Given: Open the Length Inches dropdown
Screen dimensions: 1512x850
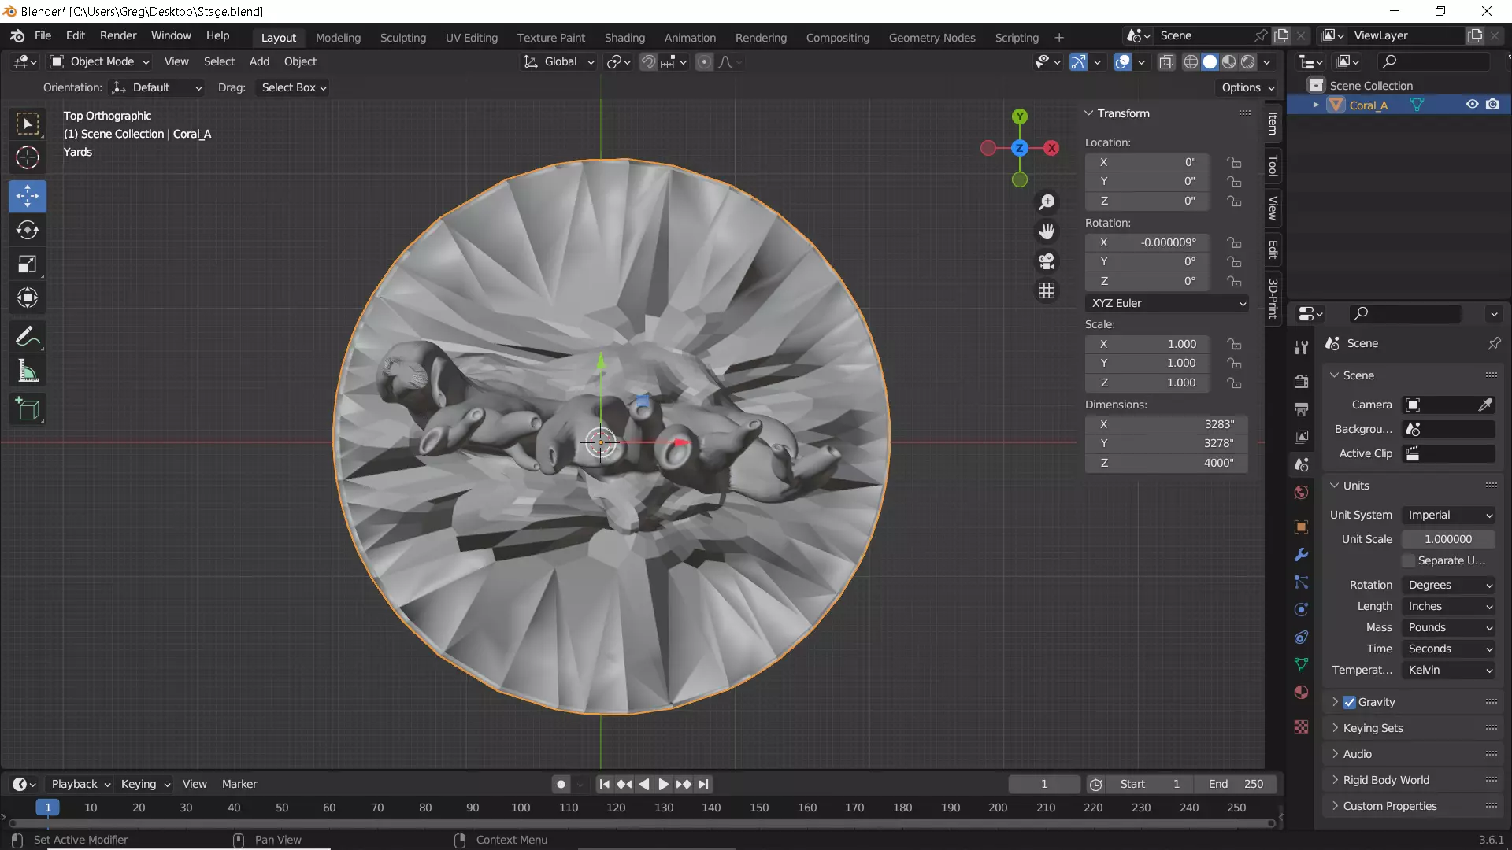Looking at the screenshot, I should point(1449,606).
